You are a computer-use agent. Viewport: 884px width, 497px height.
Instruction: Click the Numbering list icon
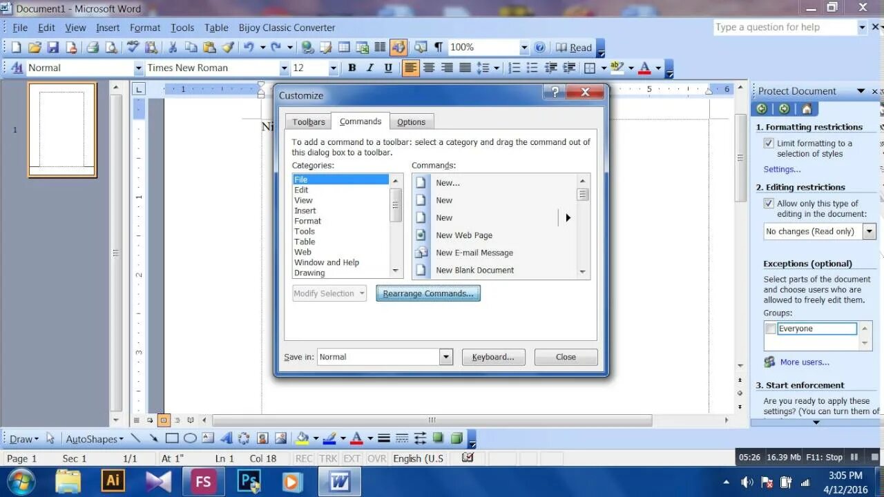[x=514, y=68]
